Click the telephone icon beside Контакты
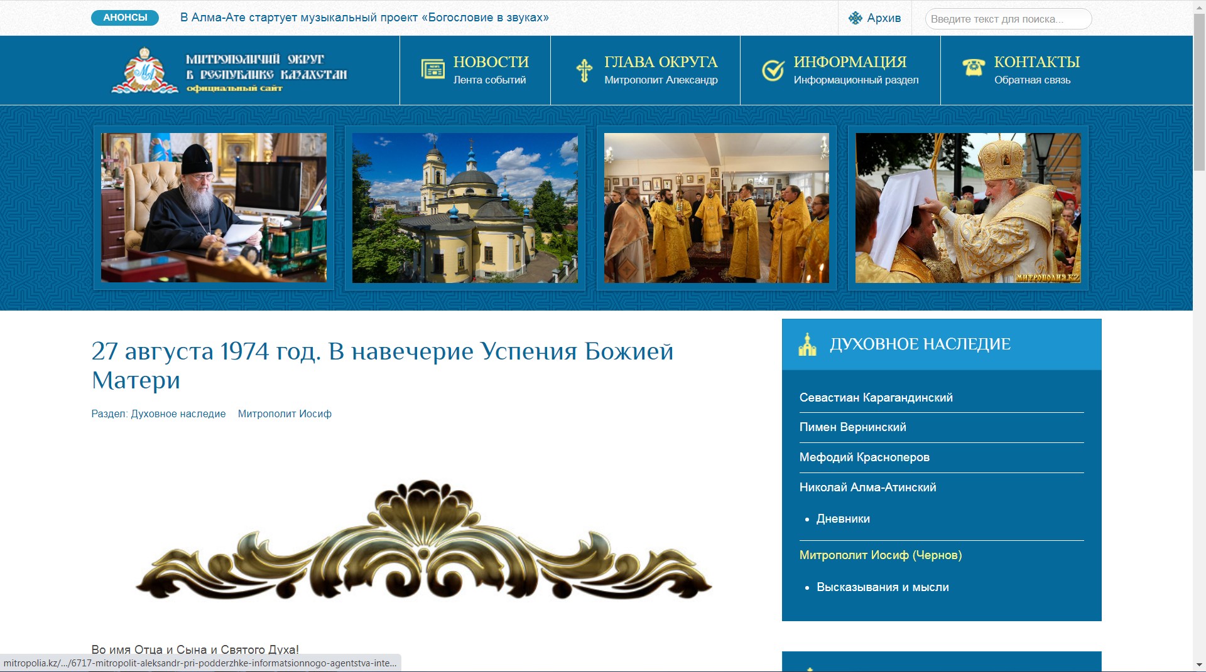Viewport: 1206px width, 672px height. coord(974,67)
